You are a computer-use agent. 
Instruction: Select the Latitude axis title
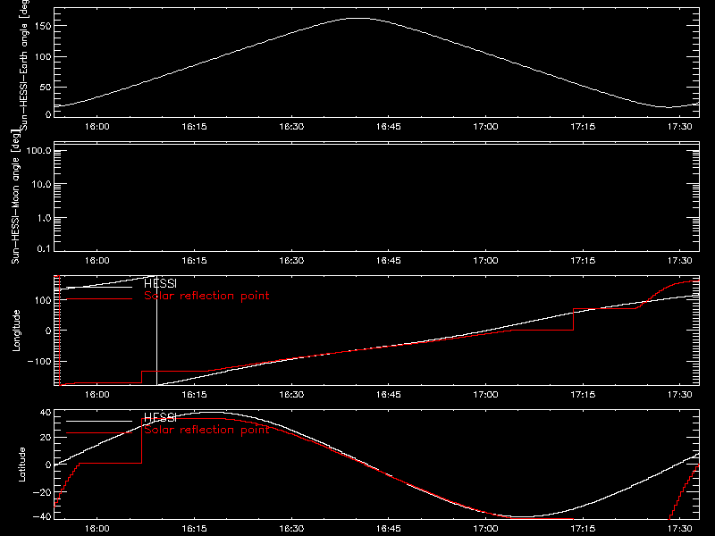point(21,465)
